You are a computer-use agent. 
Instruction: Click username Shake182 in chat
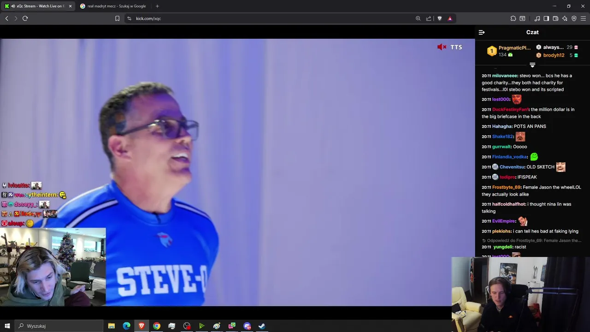point(502,136)
